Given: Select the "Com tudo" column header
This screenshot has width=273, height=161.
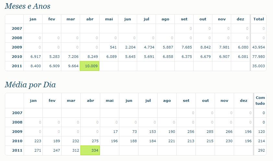Looking at the screenshot, I should coord(260,101).
